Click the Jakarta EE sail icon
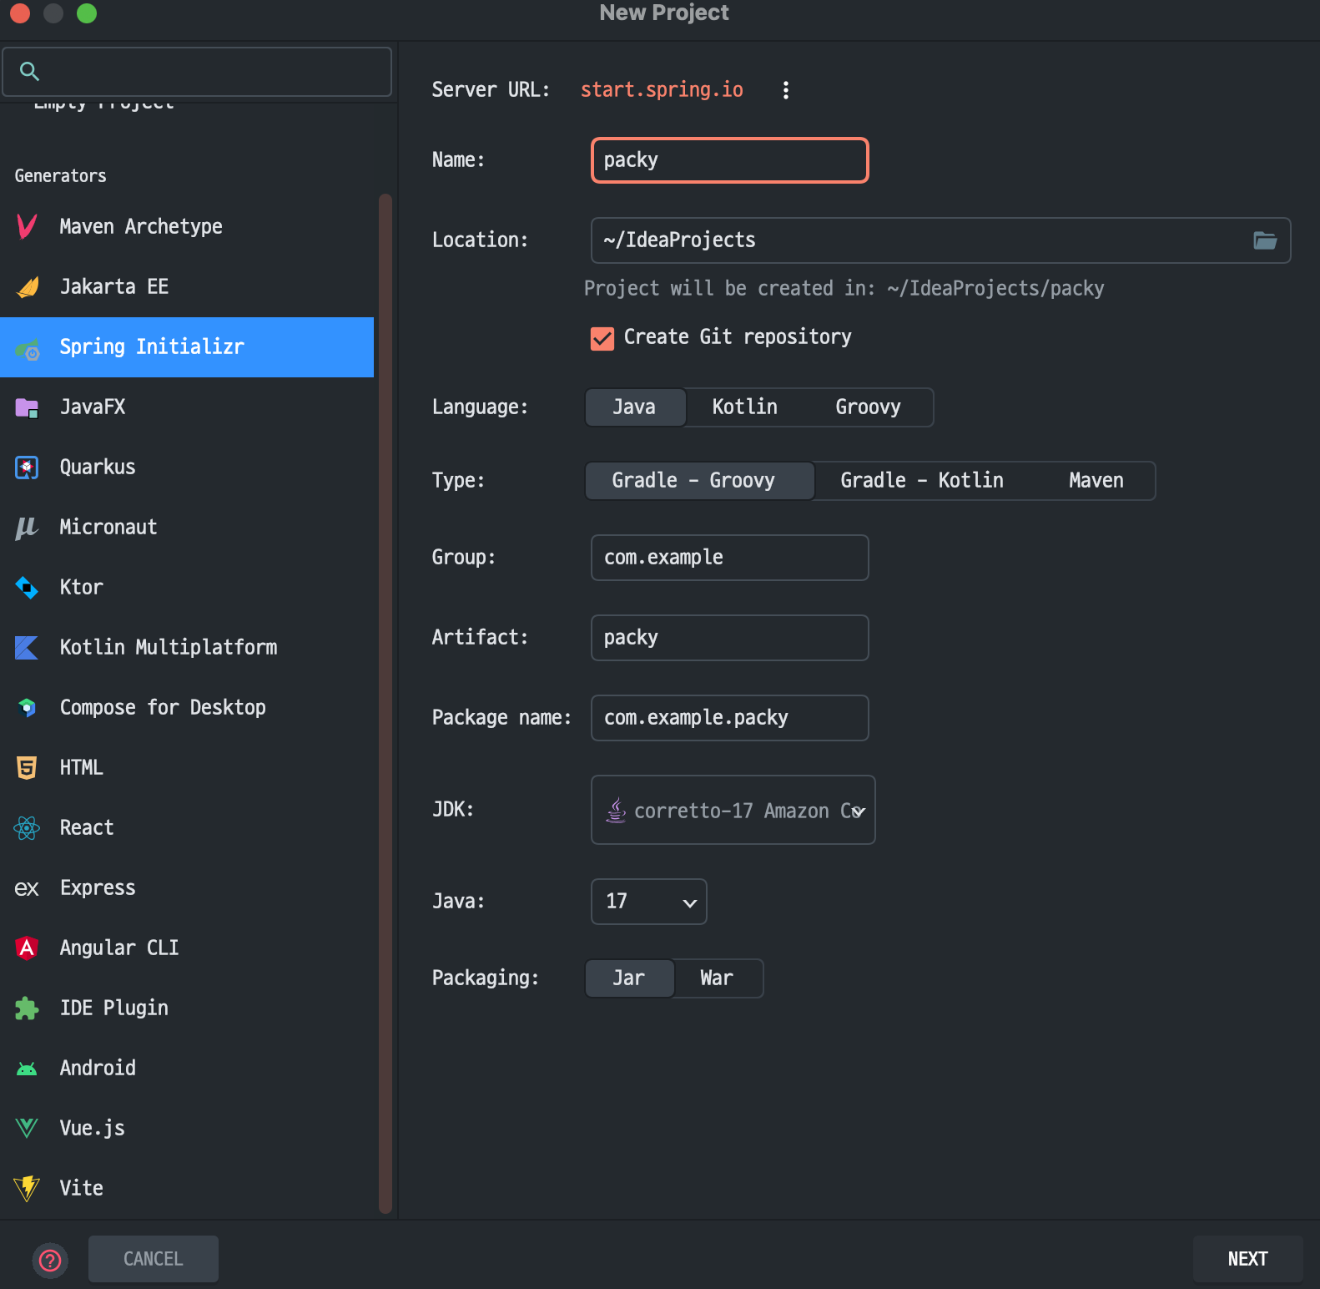Screen dimensions: 1320x1289 [27, 286]
